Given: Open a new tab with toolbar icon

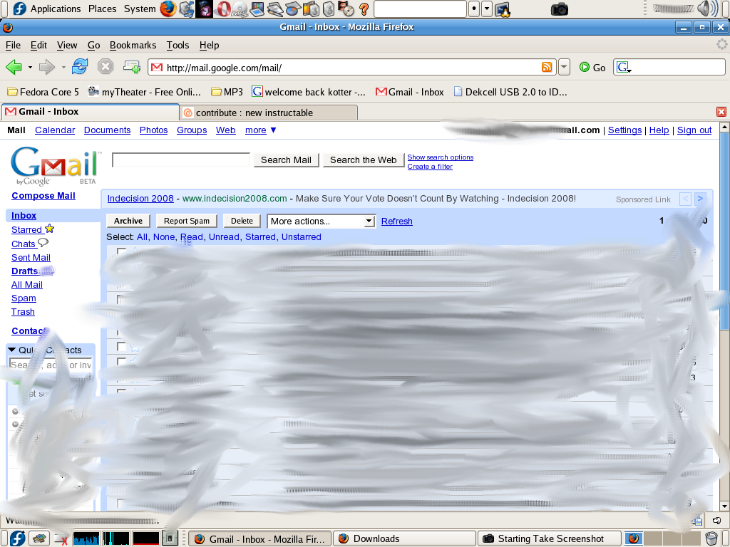Looking at the screenshot, I should tap(131, 67).
